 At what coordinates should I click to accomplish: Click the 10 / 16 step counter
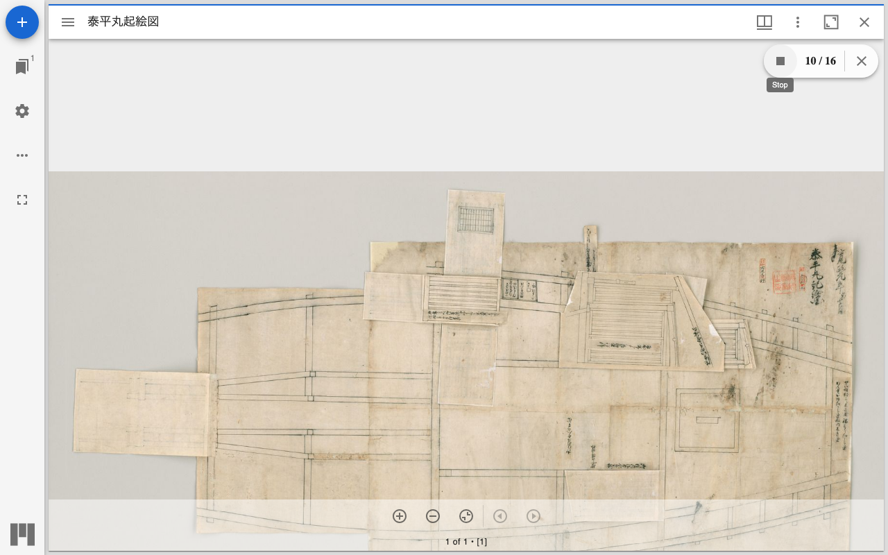(x=820, y=61)
